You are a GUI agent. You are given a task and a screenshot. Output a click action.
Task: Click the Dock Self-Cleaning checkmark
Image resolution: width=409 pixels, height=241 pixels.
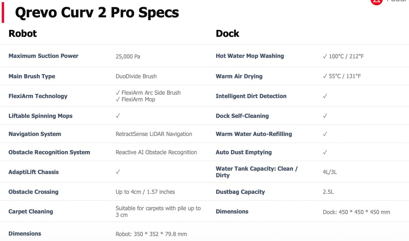pos(325,116)
